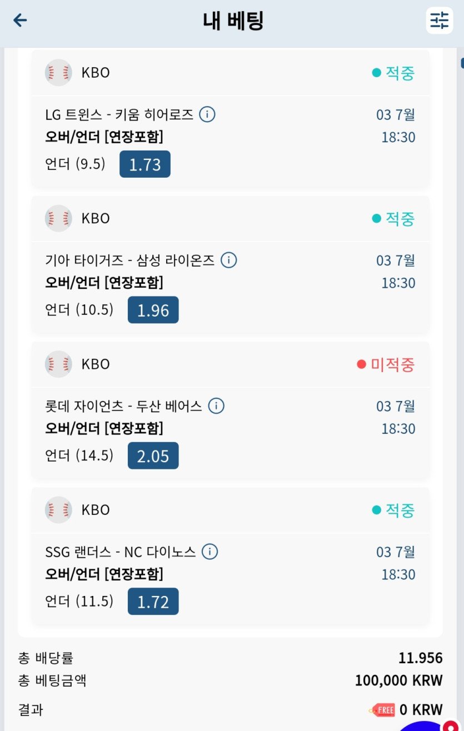The height and width of the screenshot is (731, 464).
Task: Tap info icon for 롯데 자이언츠 match
Action: point(216,406)
